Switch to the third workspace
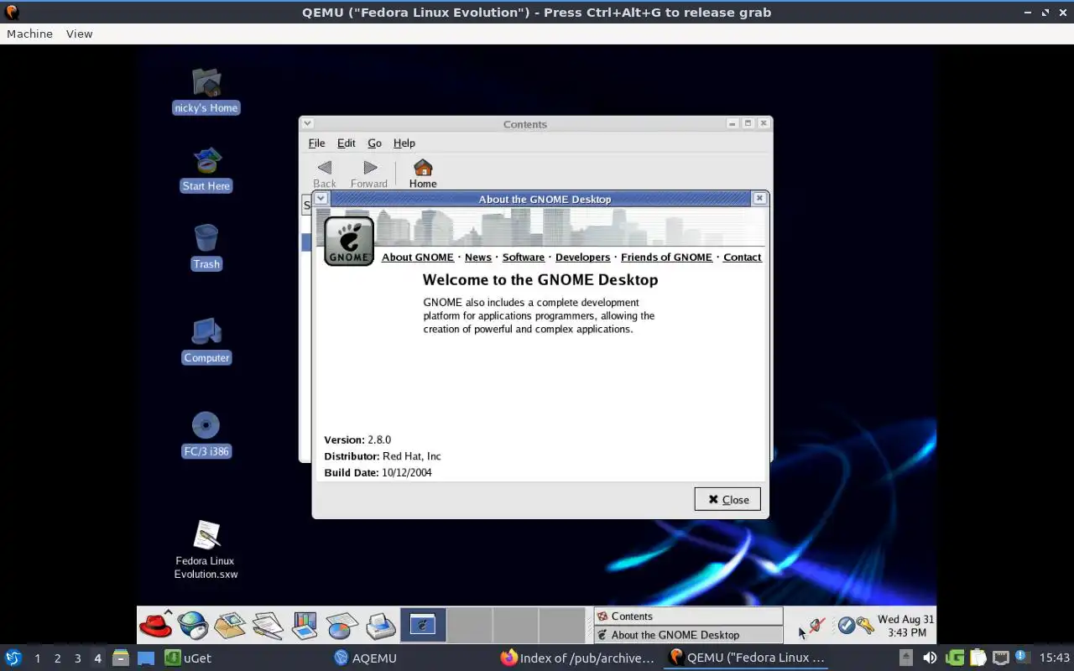Viewport: 1074px width, 671px height. click(x=515, y=625)
